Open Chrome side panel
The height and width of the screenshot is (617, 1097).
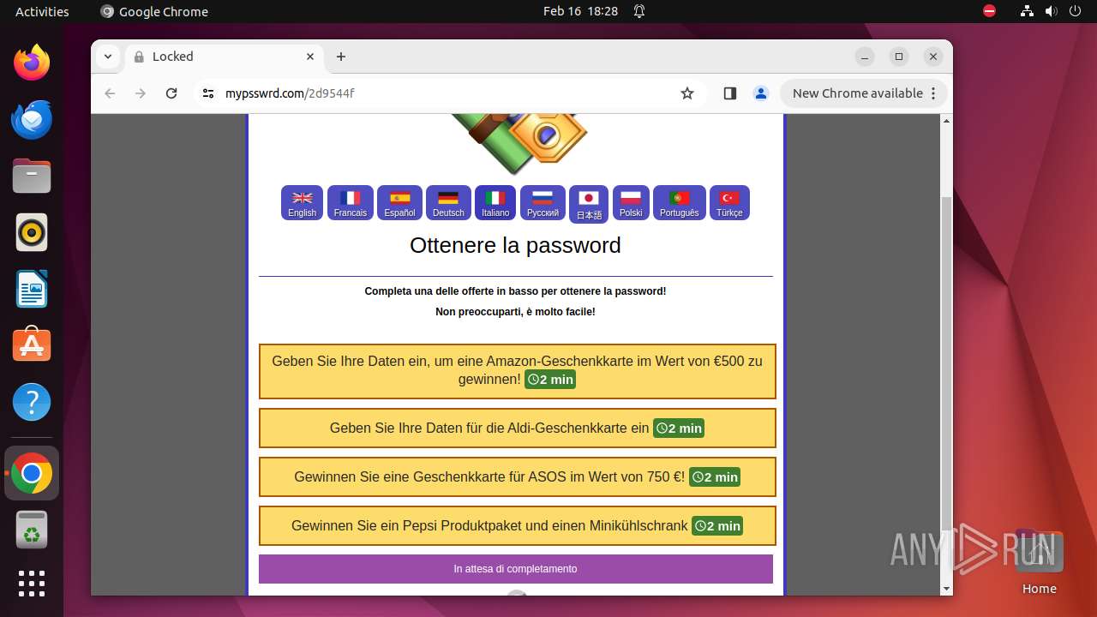(x=730, y=93)
